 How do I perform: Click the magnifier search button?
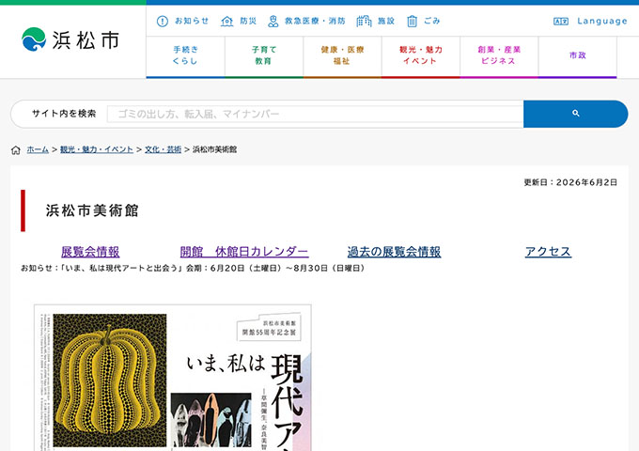click(x=575, y=114)
